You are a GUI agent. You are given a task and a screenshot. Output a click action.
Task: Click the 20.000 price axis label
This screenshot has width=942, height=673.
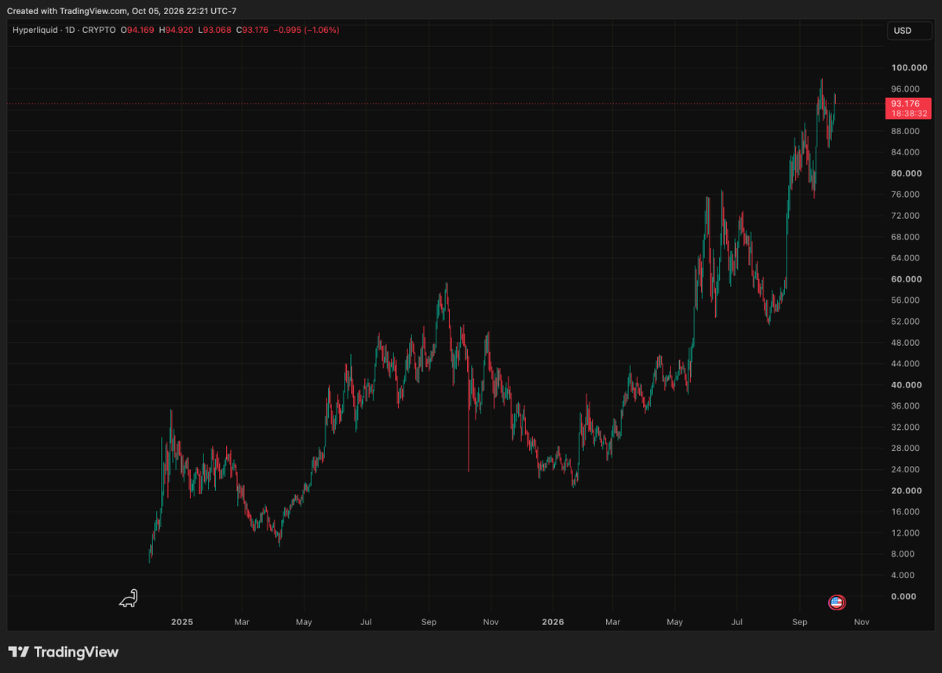point(908,491)
